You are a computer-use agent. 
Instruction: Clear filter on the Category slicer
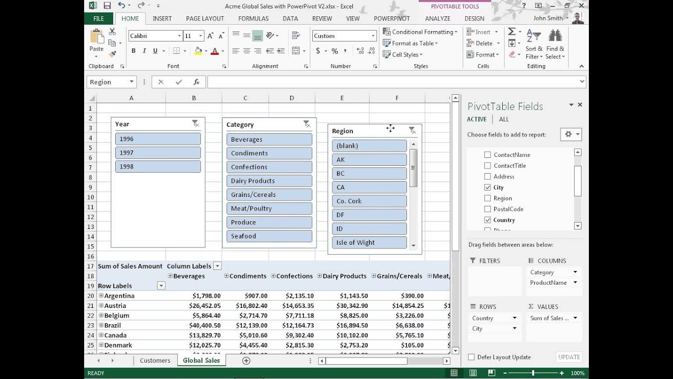point(307,124)
